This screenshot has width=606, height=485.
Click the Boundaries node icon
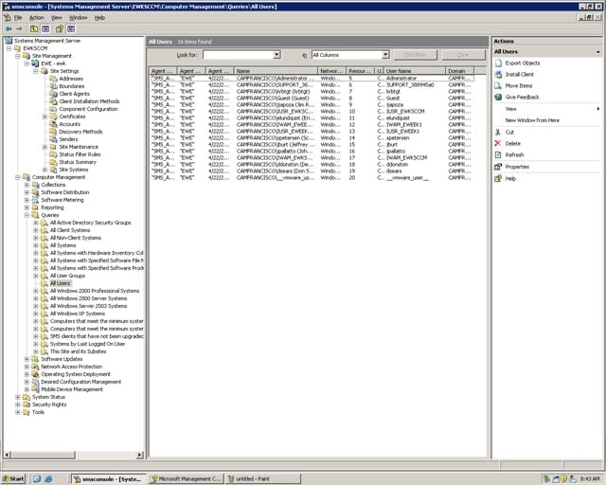53,86
